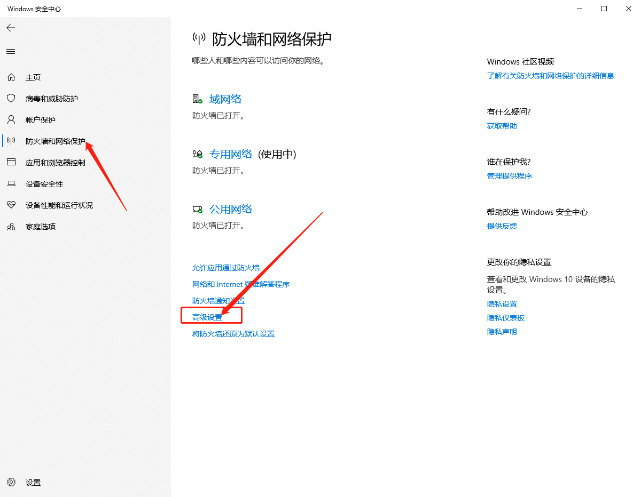Click 管理提供程序 link

[x=510, y=176]
